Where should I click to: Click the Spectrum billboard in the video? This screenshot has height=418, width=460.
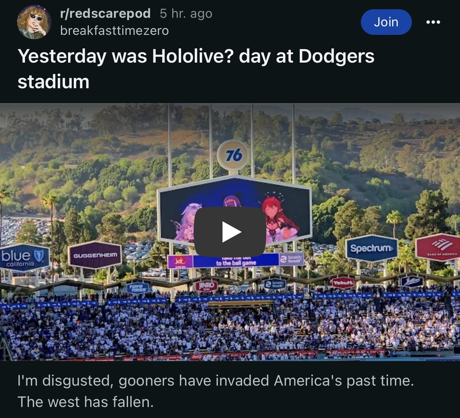(x=372, y=248)
